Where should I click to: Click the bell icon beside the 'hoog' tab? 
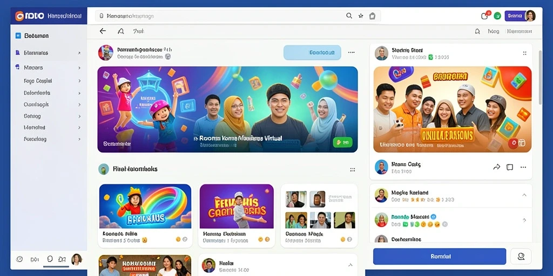(x=477, y=31)
